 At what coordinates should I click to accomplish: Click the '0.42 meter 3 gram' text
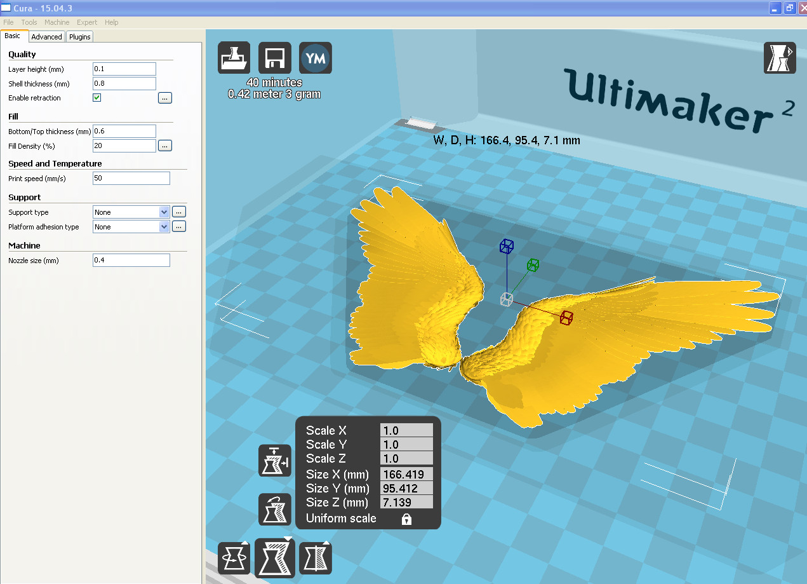[274, 94]
